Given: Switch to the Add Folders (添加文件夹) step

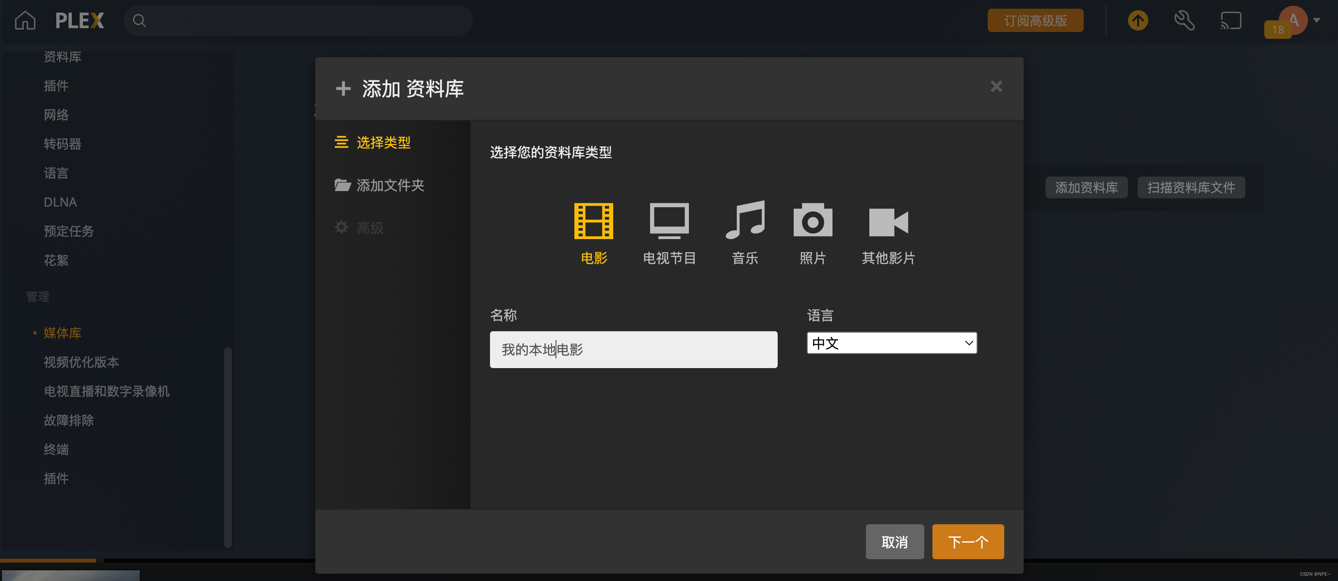Looking at the screenshot, I should (x=390, y=185).
